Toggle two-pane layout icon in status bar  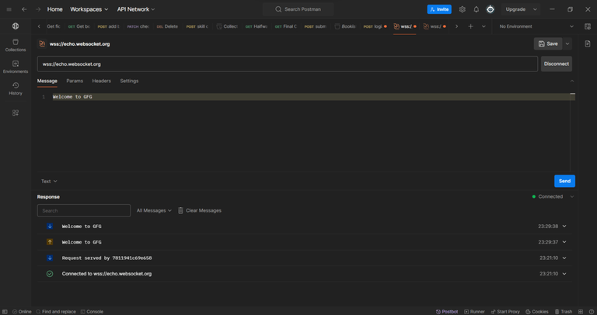click(580, 312)
